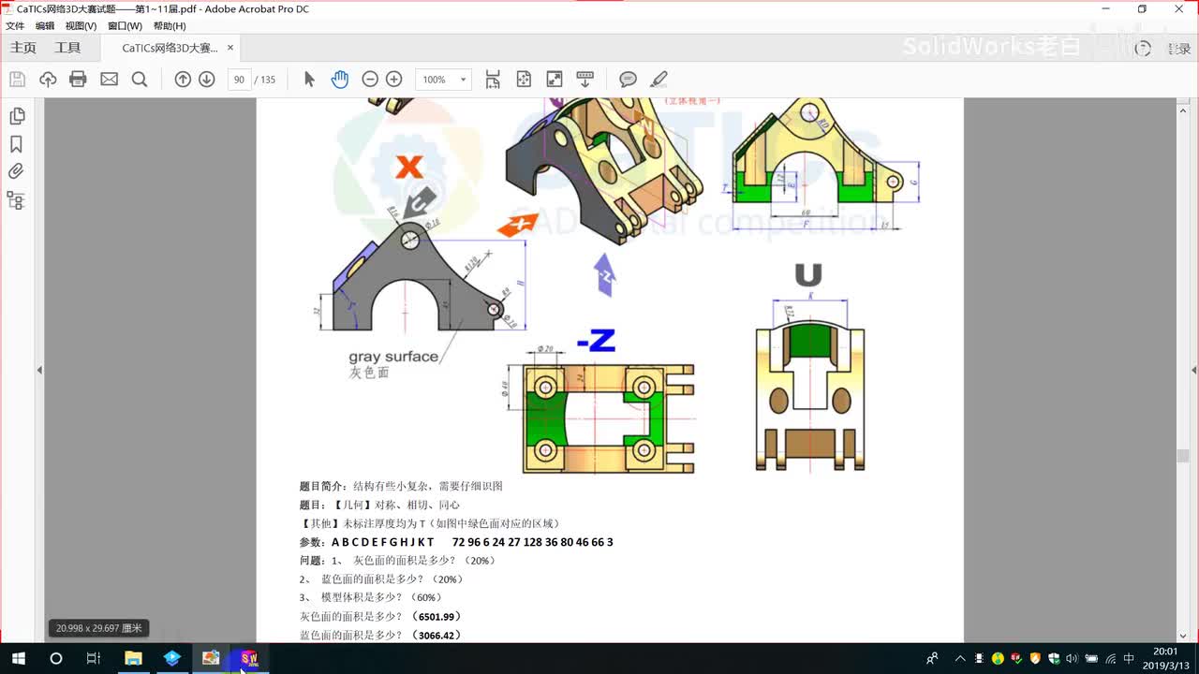This screenshot has width=1199, height=674.
Task: Open the model tree panel icon
Action: coord(16,200)
